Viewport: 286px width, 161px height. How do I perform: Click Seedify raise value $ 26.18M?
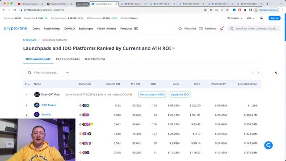click(x=174, y=115)
